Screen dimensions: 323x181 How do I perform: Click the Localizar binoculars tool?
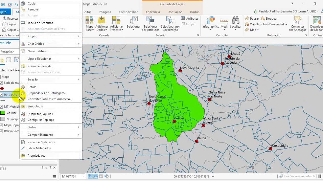click(235, 24)
